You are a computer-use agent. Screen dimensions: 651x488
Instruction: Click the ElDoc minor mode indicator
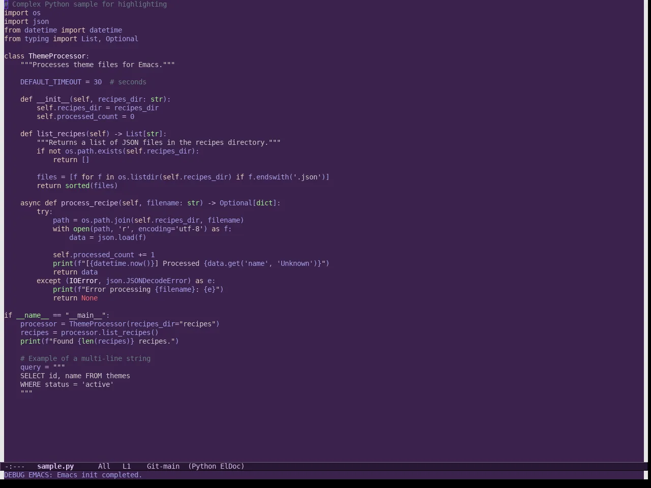pos(230,466)
